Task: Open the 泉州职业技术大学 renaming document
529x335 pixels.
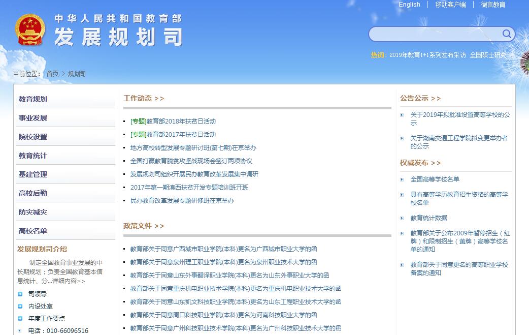Action: [x=224, y=262]
